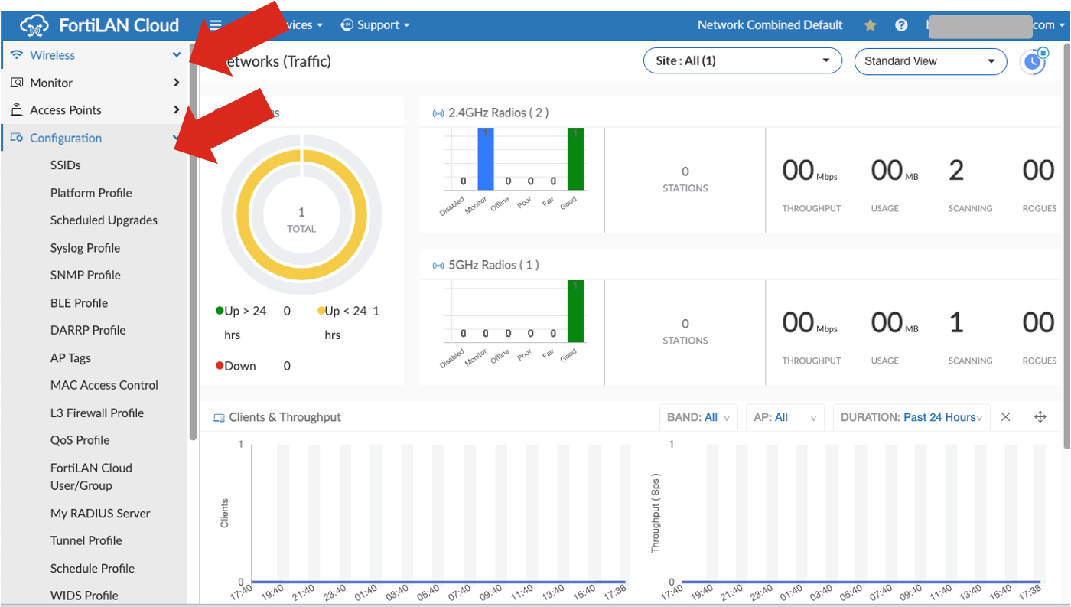1071x607 pixels.
Task: Click the history clock icon top right
Action: click(x=1034, y=61)
